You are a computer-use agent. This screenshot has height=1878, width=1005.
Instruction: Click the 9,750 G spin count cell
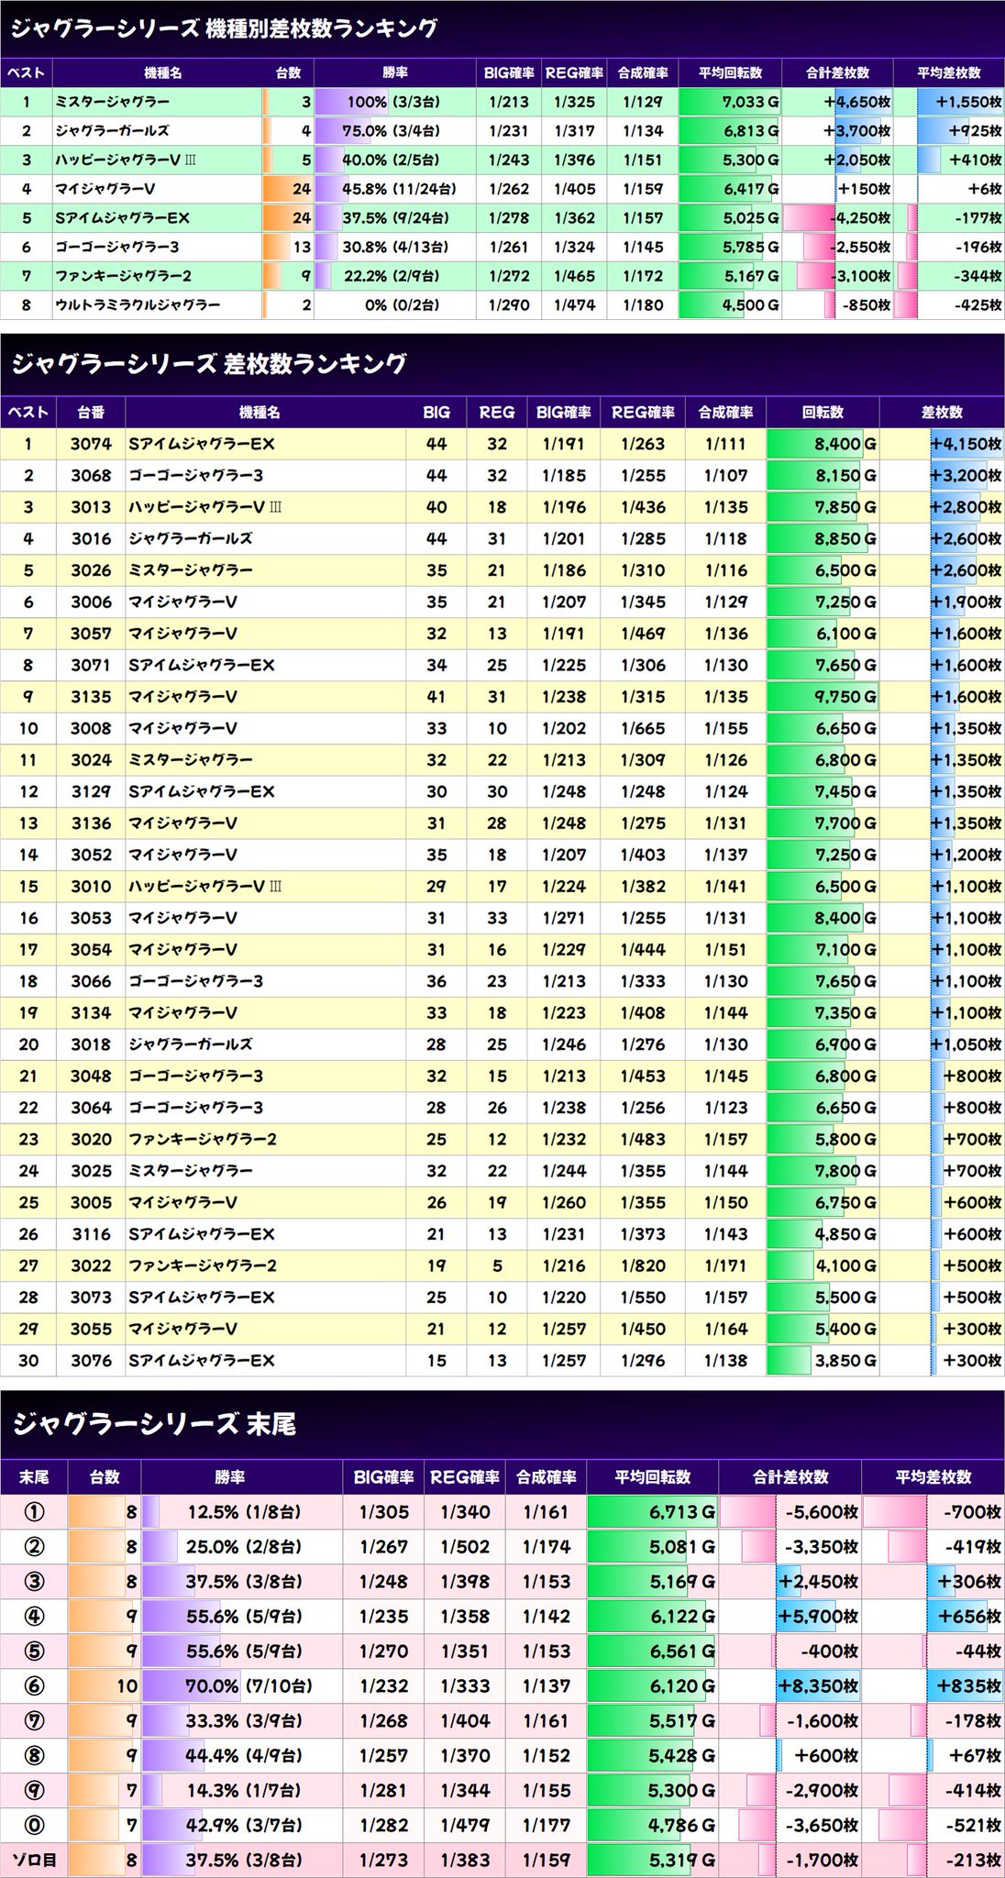tap(822, 697)
